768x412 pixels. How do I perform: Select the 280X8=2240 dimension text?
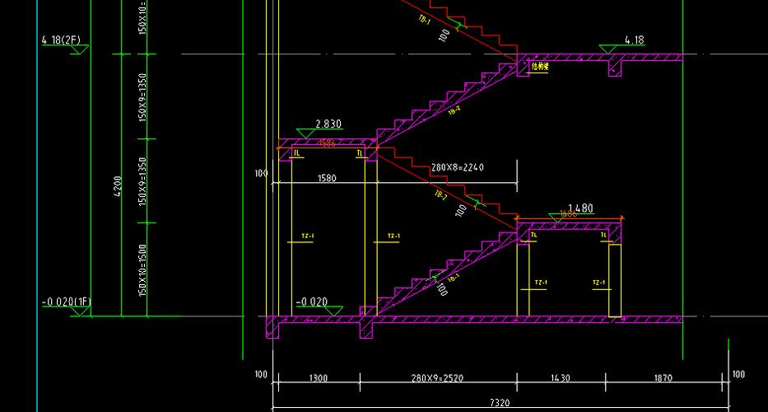tap(457, 167)
